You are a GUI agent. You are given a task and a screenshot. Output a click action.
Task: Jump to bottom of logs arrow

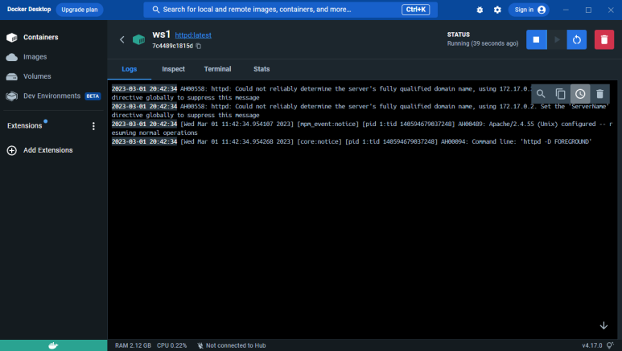pyautogui.click(x=603, y=325)
